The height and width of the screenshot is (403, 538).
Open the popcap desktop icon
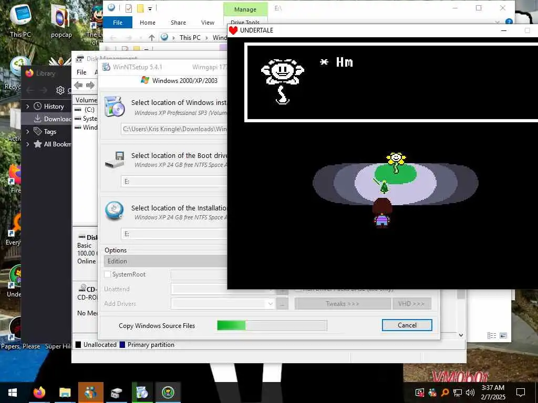coord(61,20)
